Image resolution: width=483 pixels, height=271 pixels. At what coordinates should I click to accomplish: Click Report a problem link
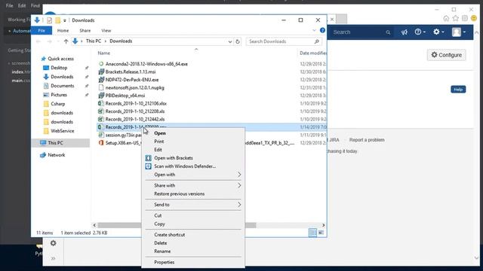[367, 140]
